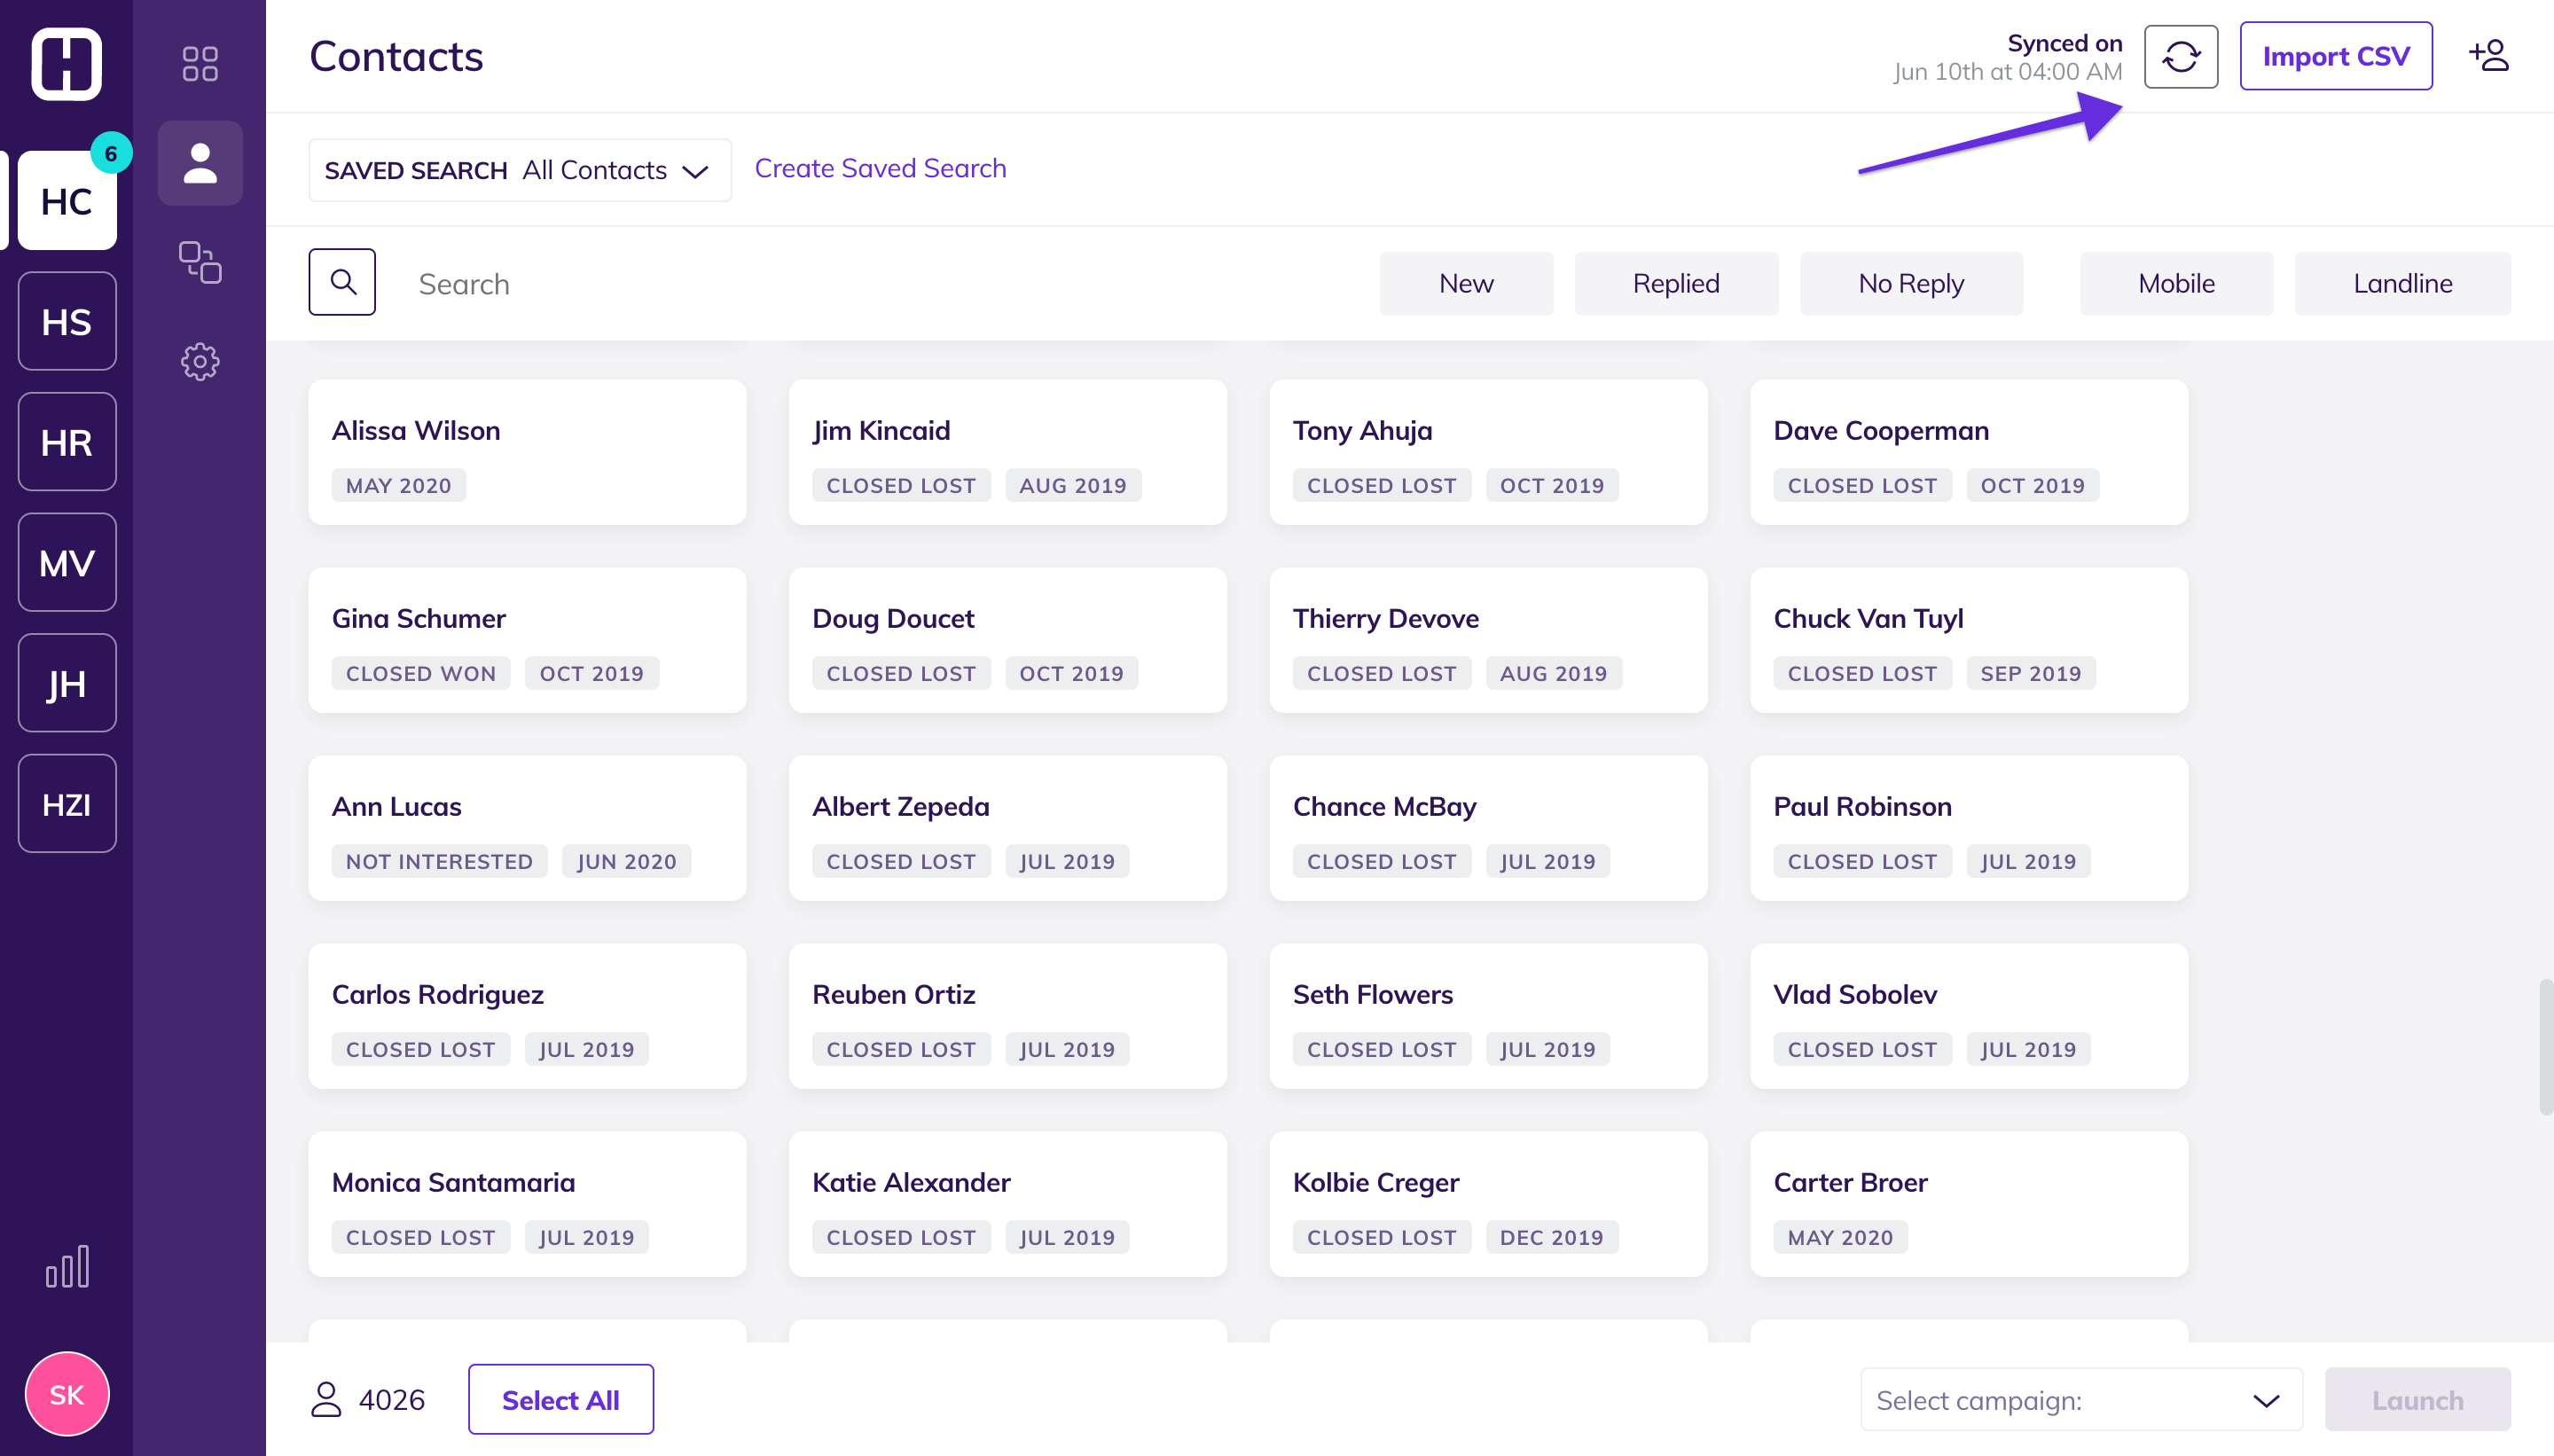The width and height of the screenshot is (2554, 1456).
Task: Click the add contact icon in the top right
Action: pyautogui.click(x=2490, y=55)
